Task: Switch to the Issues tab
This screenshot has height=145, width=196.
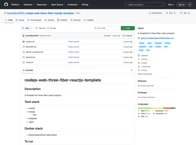Action: pos(20,20)
